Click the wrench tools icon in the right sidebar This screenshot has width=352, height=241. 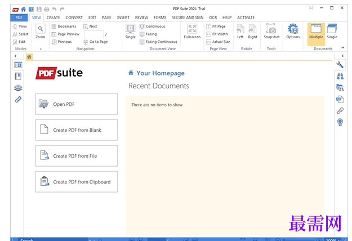[x=340, y=65]
